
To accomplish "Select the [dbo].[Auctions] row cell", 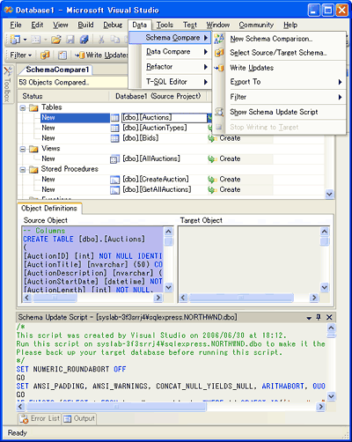I will click(165, 118).
